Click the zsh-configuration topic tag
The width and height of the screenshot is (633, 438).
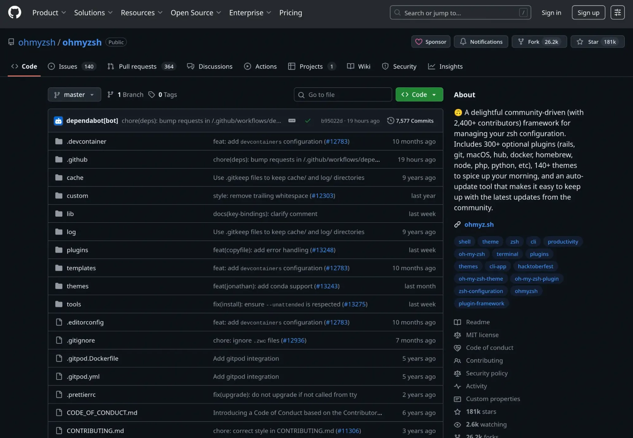480,291
